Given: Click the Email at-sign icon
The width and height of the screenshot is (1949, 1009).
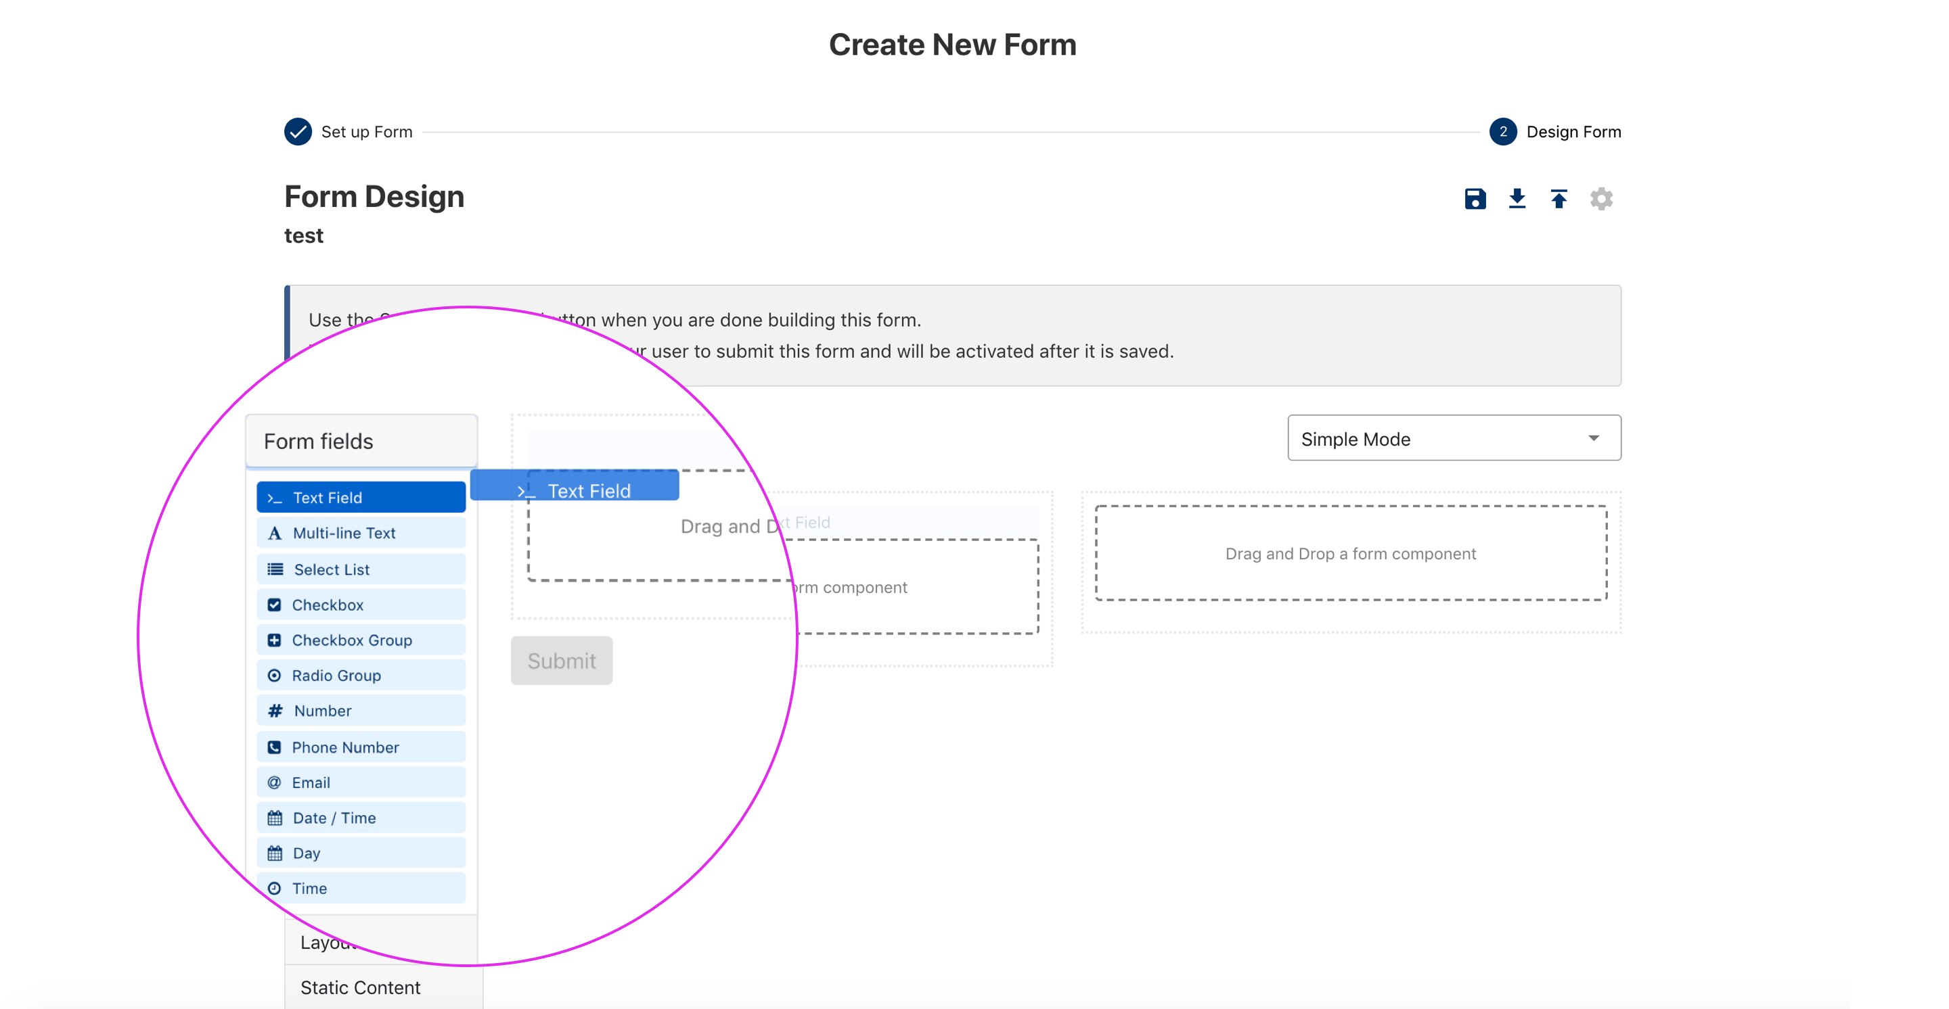Looking at the screenshot, I should click(275, 782).
